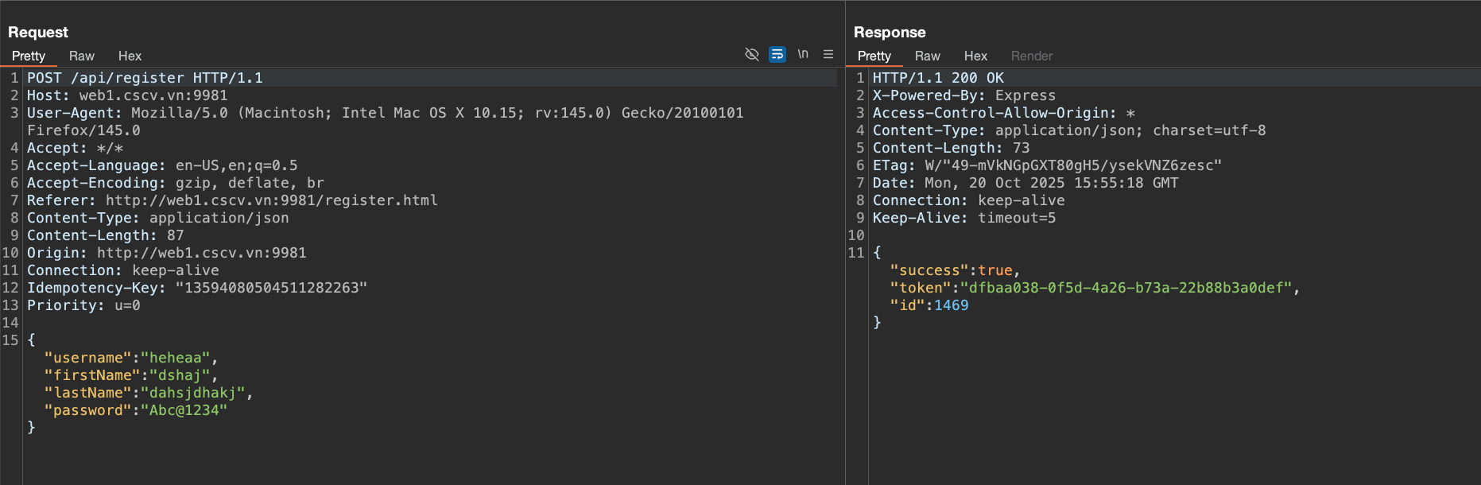Switch the Request view to Hex tab

pos(130,56)
